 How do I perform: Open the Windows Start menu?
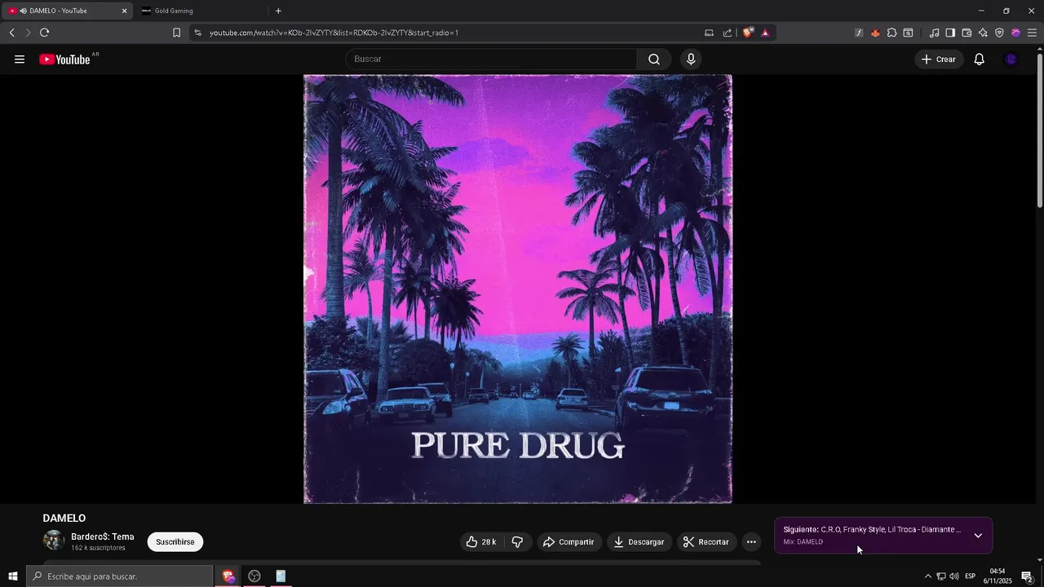(12, 576)
